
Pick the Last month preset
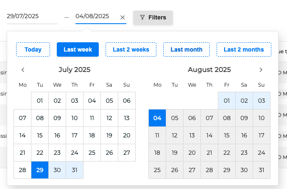187,49
